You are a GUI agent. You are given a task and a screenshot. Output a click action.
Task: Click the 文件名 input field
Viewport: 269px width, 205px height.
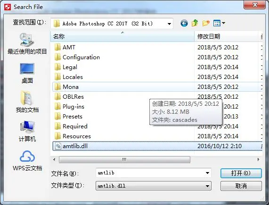point(154,173)
